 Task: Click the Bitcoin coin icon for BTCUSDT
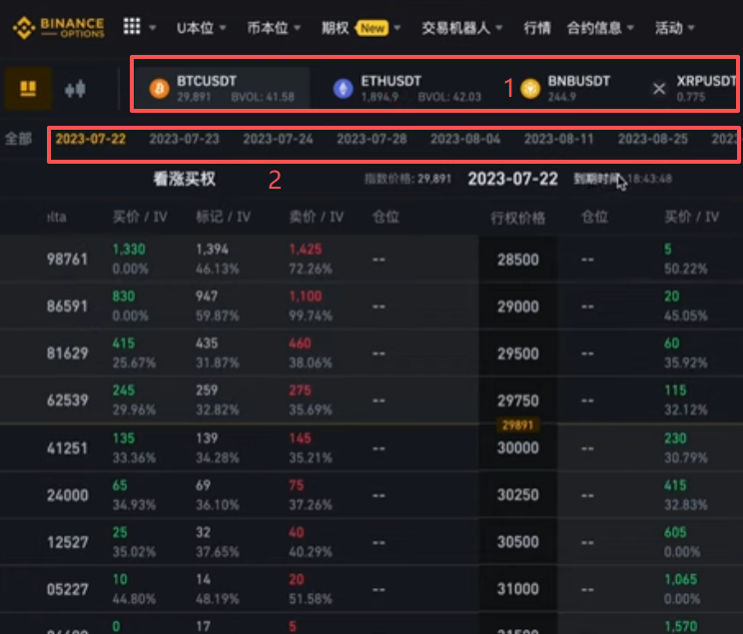tap(160, 89)
